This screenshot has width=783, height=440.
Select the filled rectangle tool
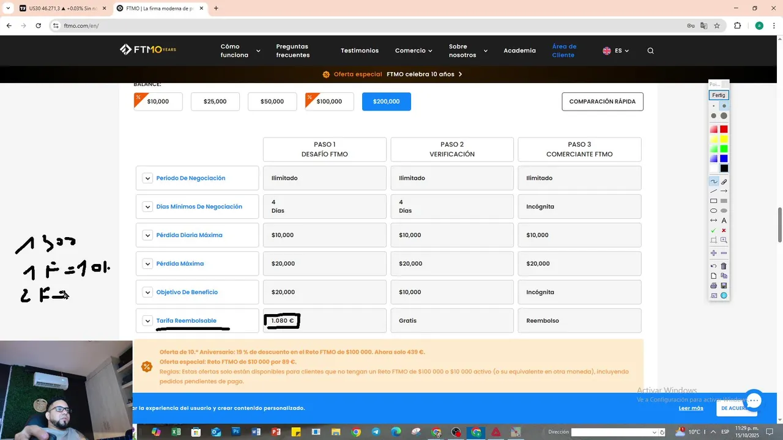click(724, 200)
